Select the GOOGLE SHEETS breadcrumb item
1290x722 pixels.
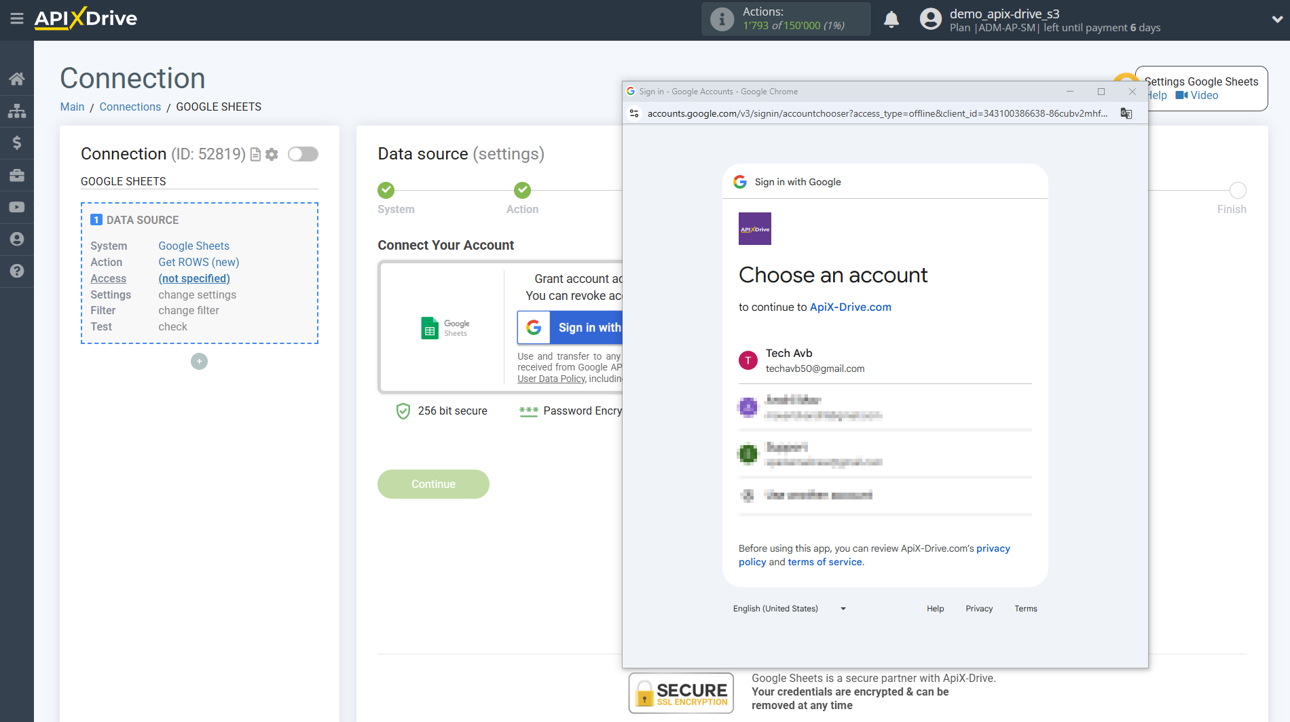219,107
